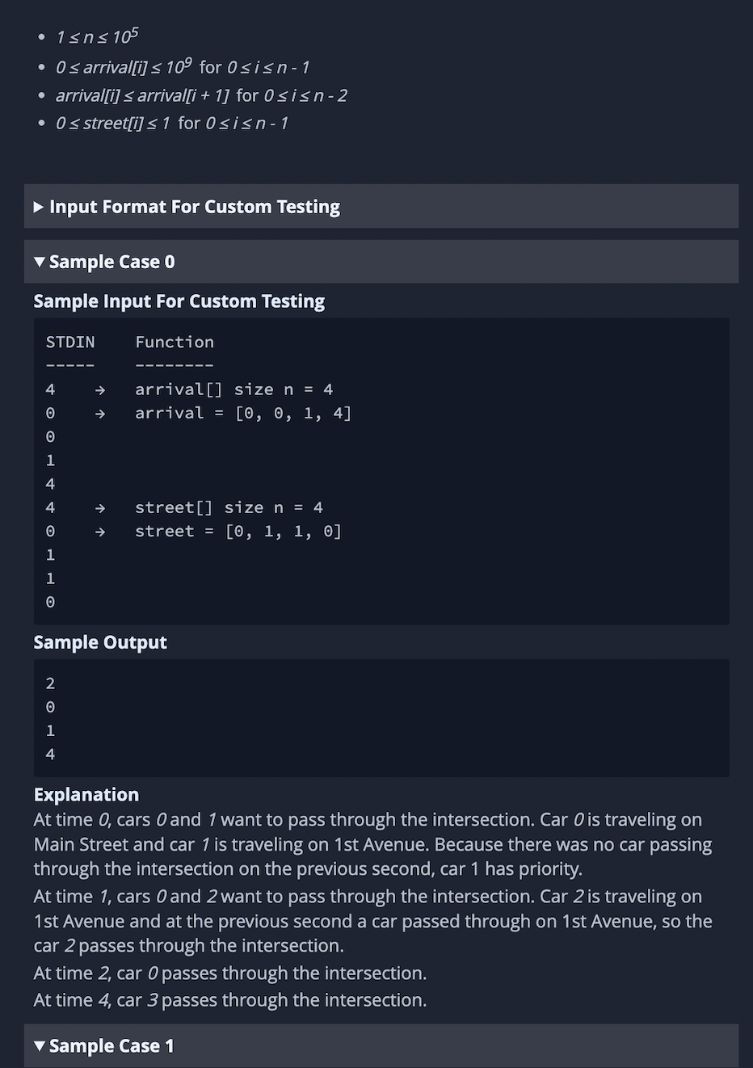Select the arrival[i] ≤ arrival[i+1] constraint line
This screenshot has width=753, height=1068.
pos(201,95)
